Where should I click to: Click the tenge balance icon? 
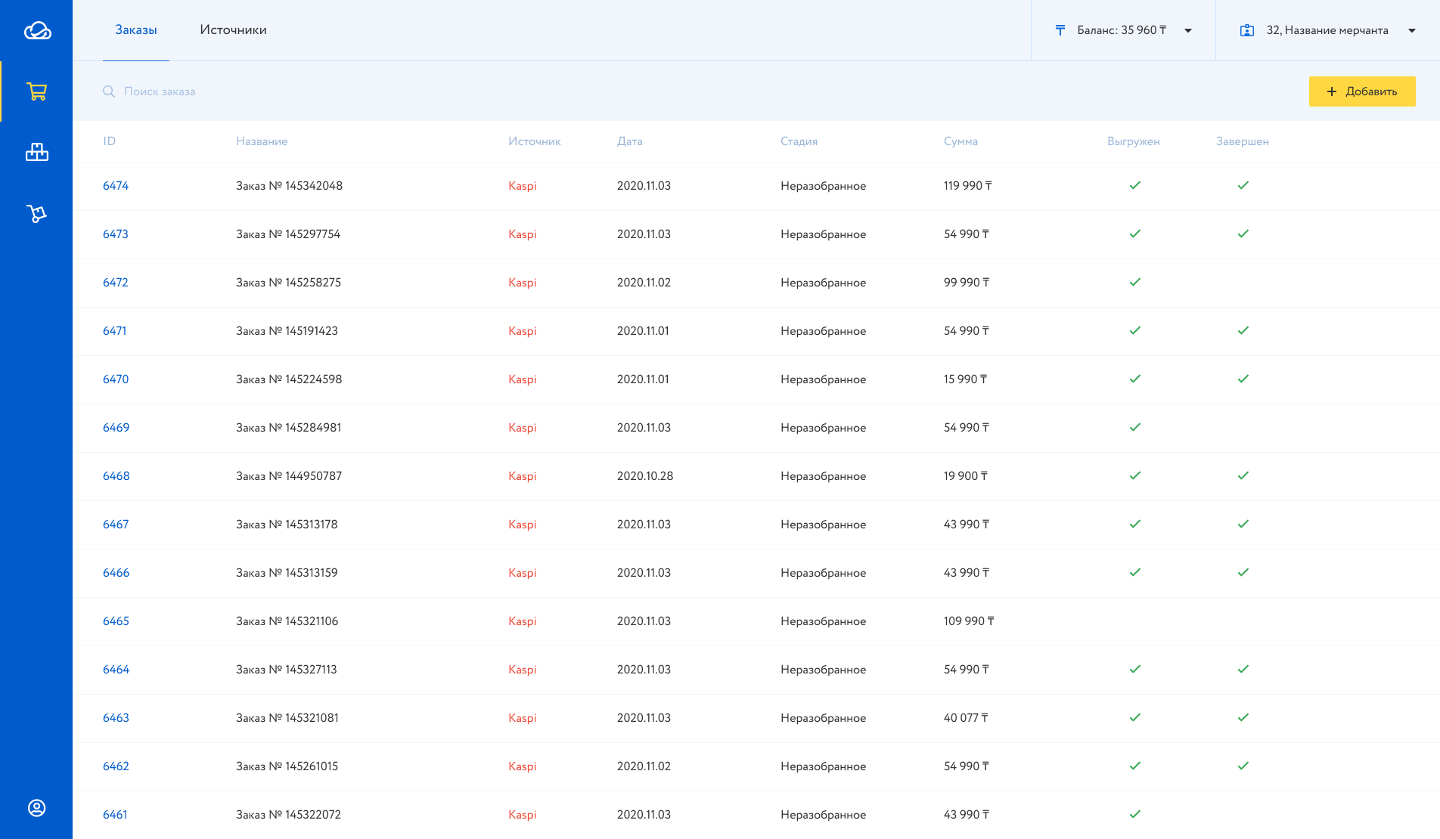tap(1060, 30)
